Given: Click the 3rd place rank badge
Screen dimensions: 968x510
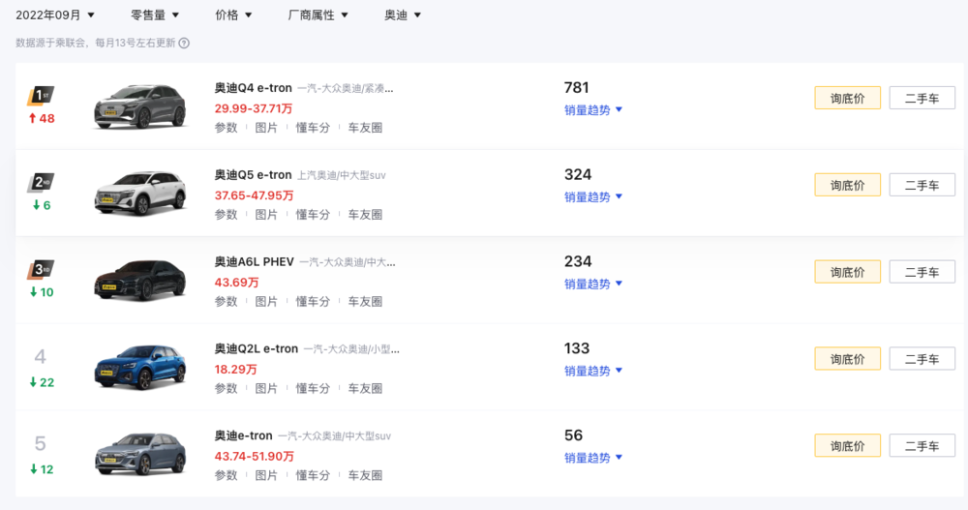Looking at the screenshot, I should (x=41, y=270).
